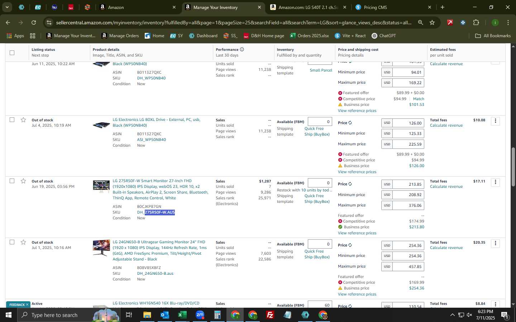This screenshot has height=322, width=516.
Task: Click the DH_24GN650-B.aus SKU link
Action: coord(155,273)
